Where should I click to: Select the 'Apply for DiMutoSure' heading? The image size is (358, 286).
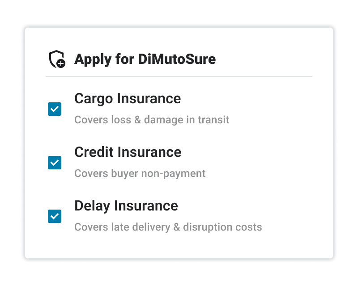(145, 59)
